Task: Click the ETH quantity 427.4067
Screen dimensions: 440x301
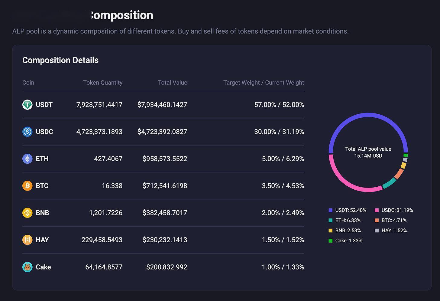Action: [x=108, y=159]
